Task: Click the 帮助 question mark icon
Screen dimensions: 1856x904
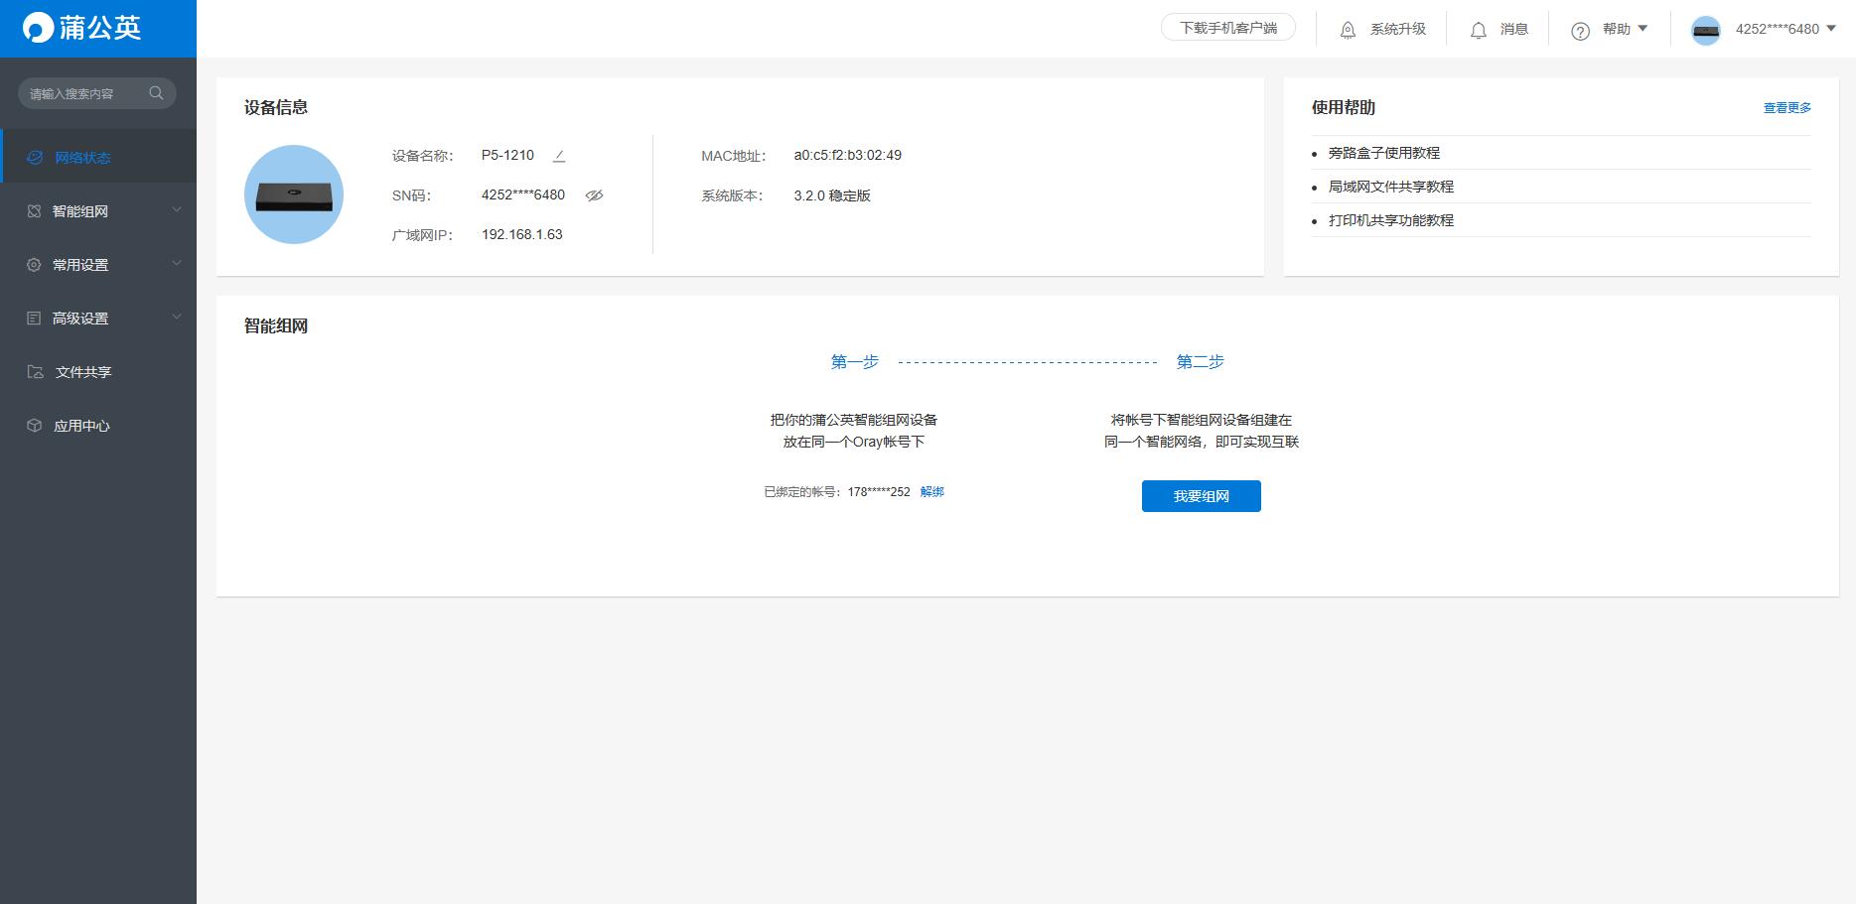Action: pos(1579,30)
